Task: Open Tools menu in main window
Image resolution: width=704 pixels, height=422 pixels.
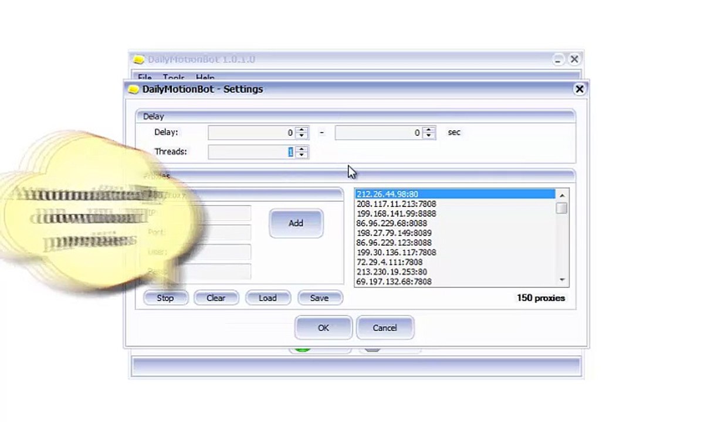Action: [x=174, y=77]
